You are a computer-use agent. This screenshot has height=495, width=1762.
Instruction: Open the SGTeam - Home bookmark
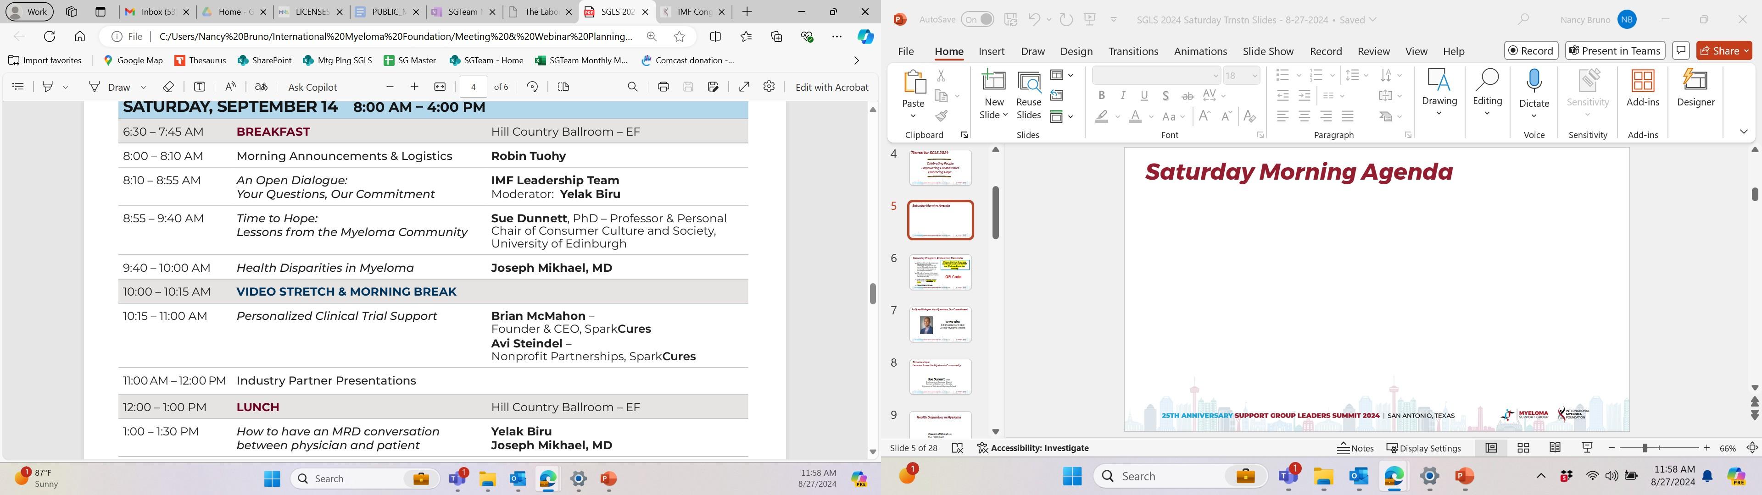[486, 60]
